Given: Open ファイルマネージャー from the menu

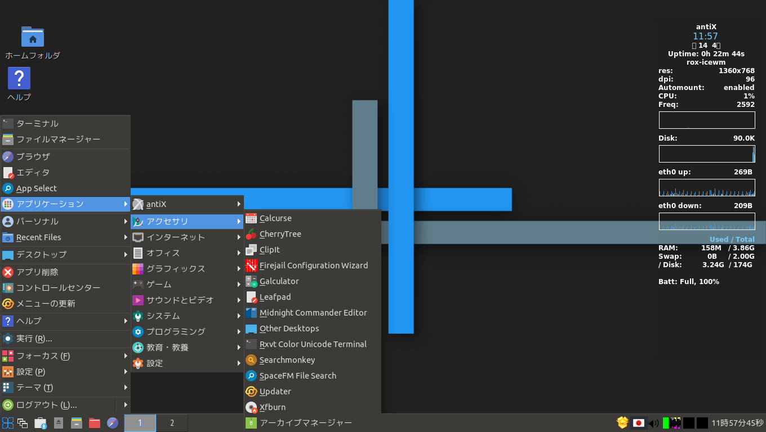Looking at the screenshot, I should 65,139.
